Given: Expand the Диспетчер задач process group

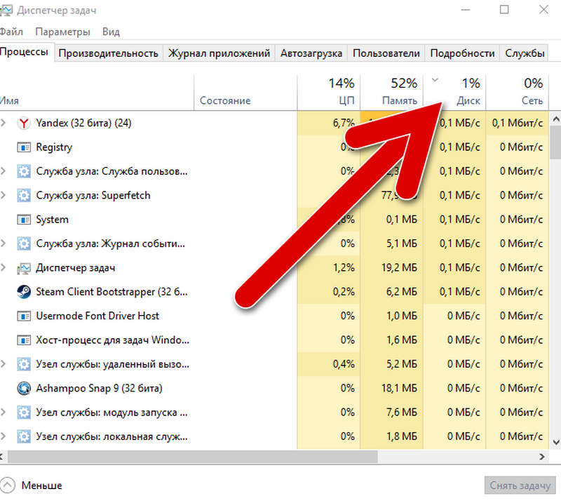Looking at the screenshot, I should [4, 267].
